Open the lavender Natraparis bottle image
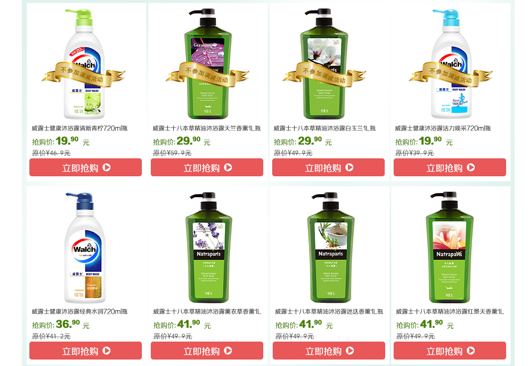This screenshot has height=366, width=530. (209, 247)
